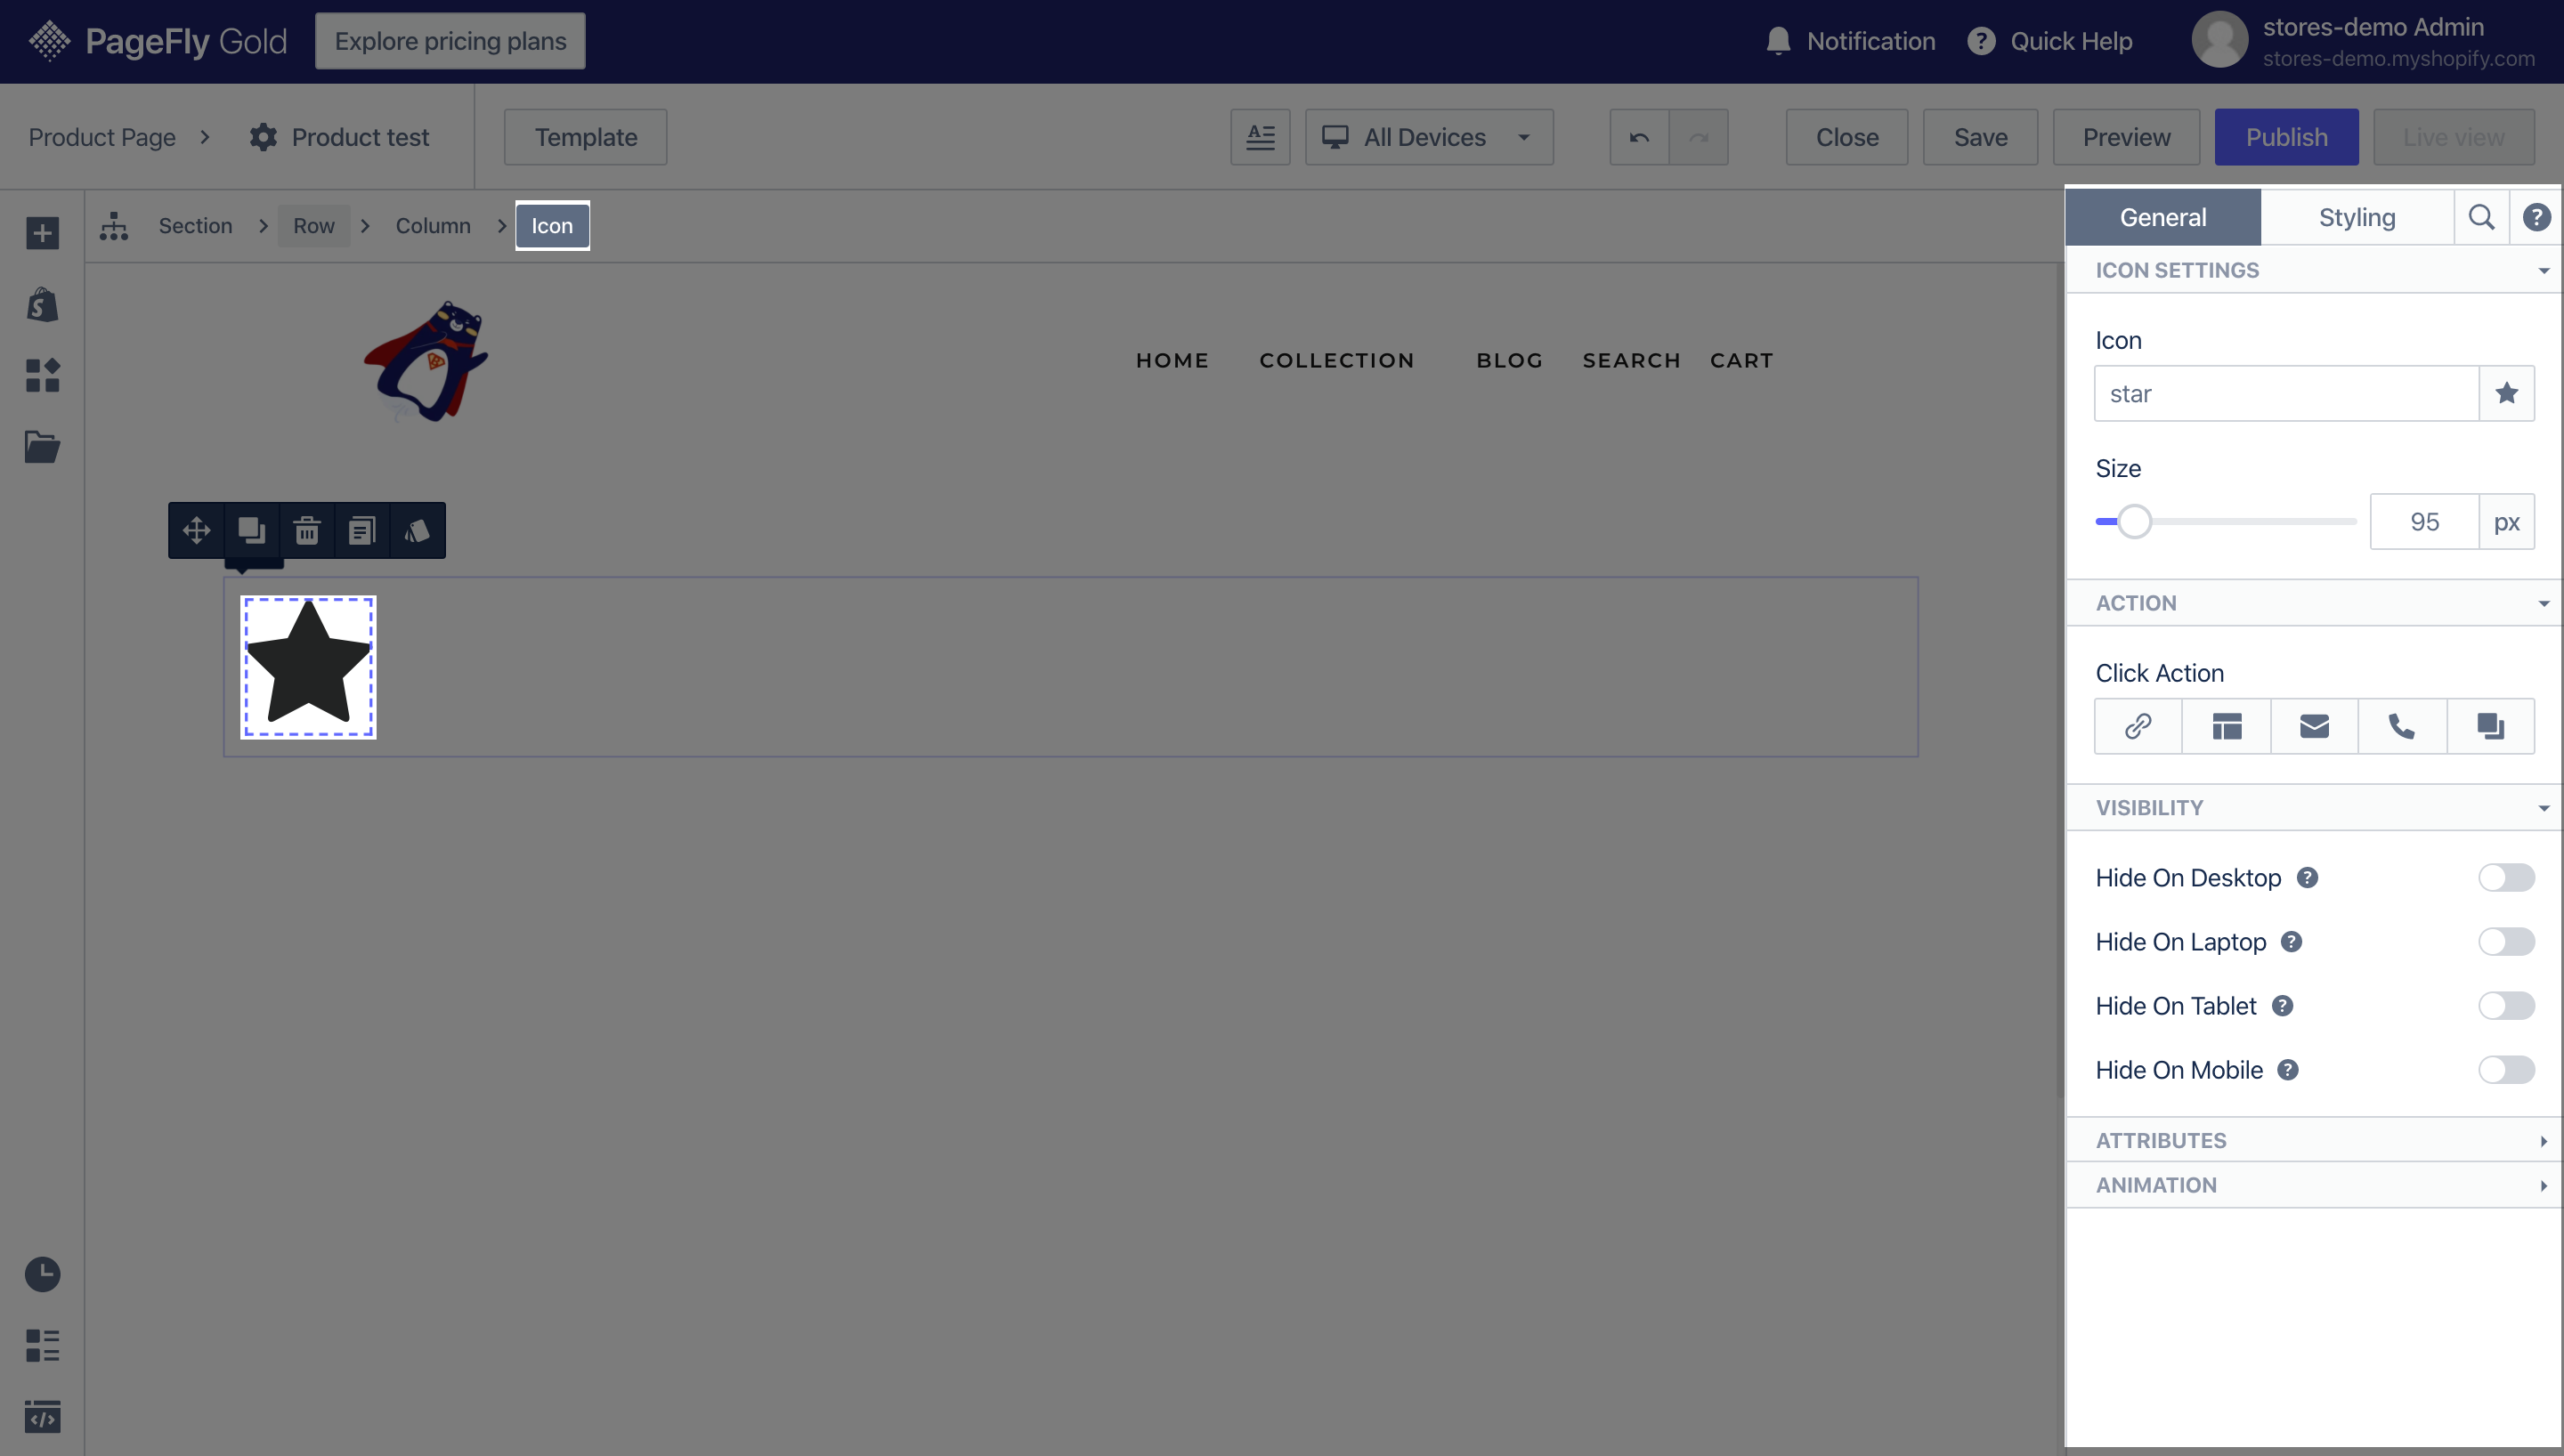Open the version history clock icon
The height and width of the screenshot is (1456, 2564).
(42, 1274)
